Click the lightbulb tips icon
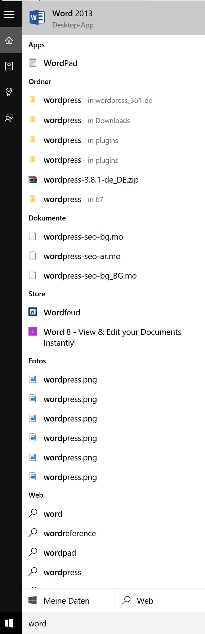This screenshot has width=205, height=634. [x=9, y=92]
